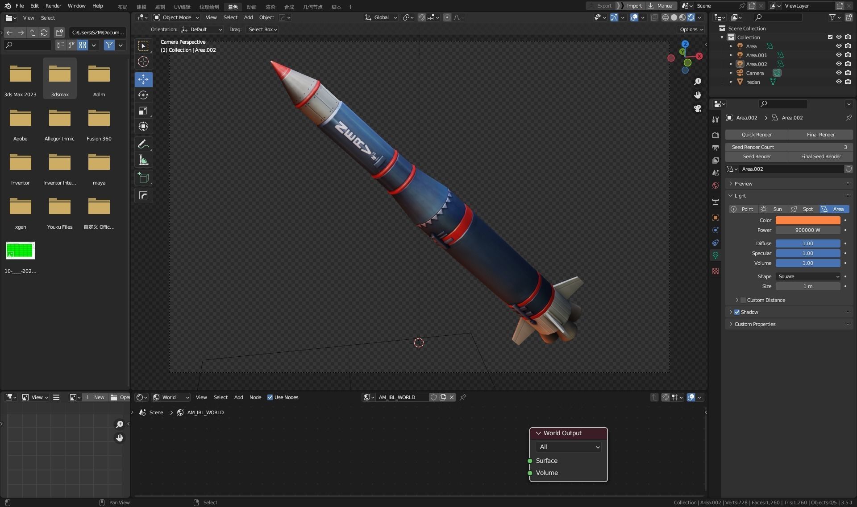The image size is (857, 507).
Task: Disable the Use Nodes checkbox
Action: [270, 397]
